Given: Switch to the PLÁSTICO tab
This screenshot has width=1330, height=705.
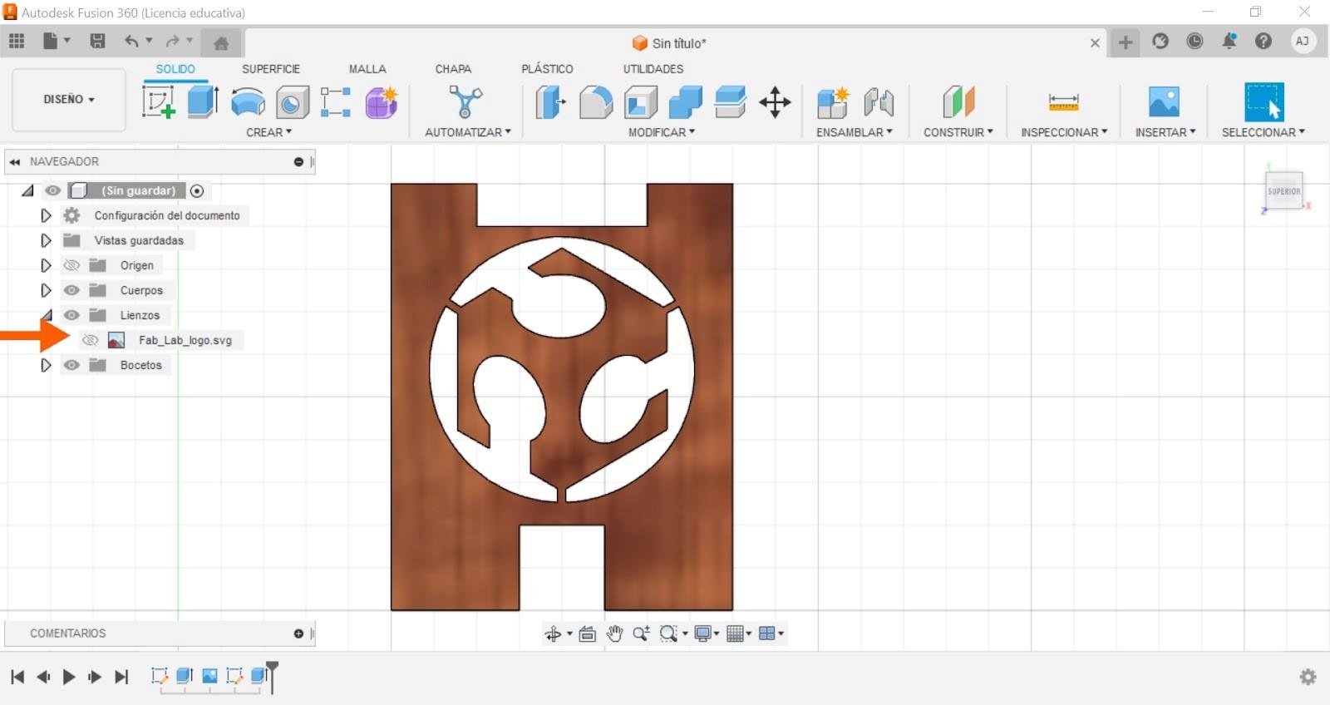Looking at the screenshot, I should 547,69.
